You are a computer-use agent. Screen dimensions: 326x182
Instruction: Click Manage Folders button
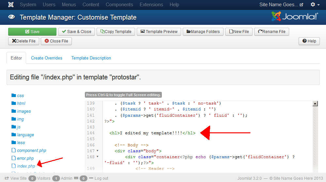point(203,32)
